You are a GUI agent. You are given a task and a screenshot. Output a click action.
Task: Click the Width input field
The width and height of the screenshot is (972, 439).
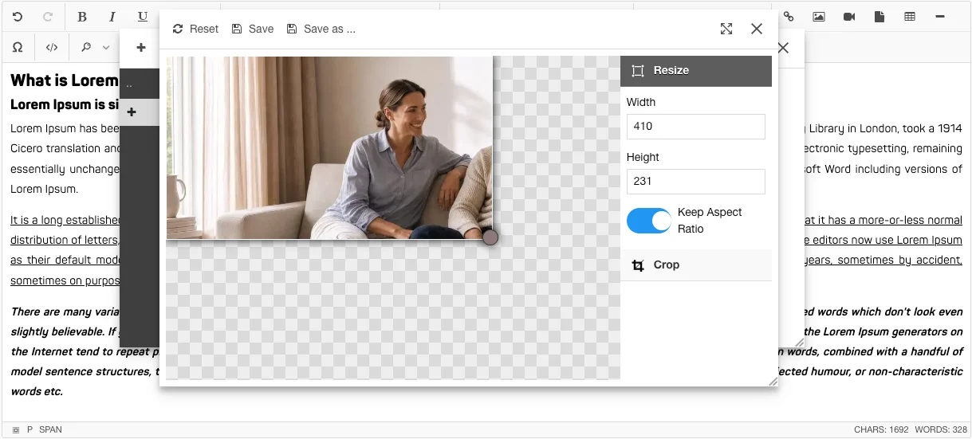click(x=696, y=126)
